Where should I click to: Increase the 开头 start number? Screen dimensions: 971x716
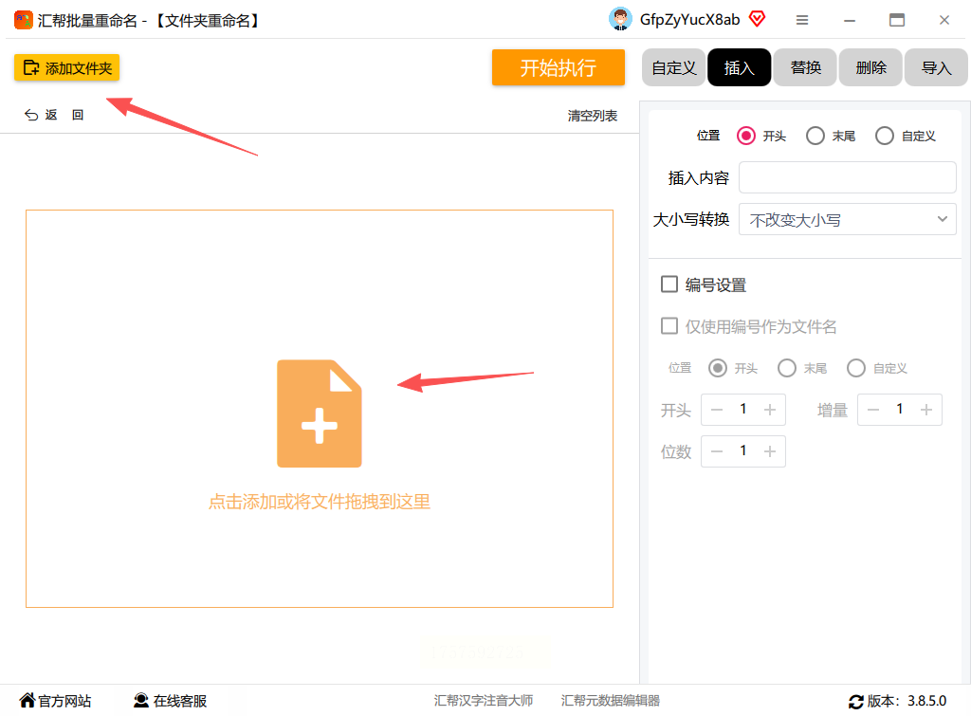pyautogui.click(x=770, y=410)
